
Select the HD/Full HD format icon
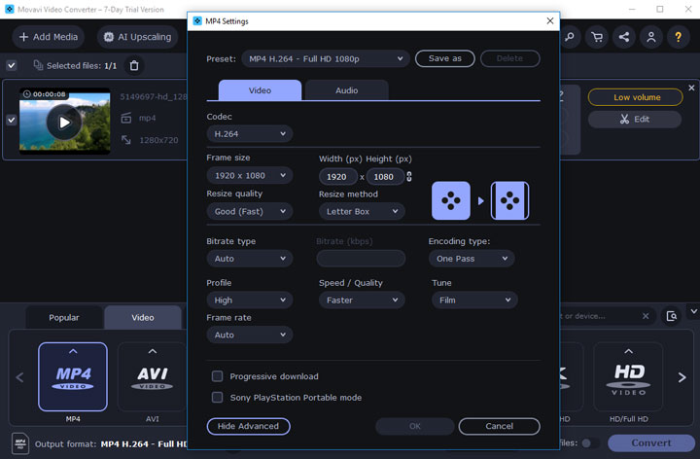tap(628, 376)
